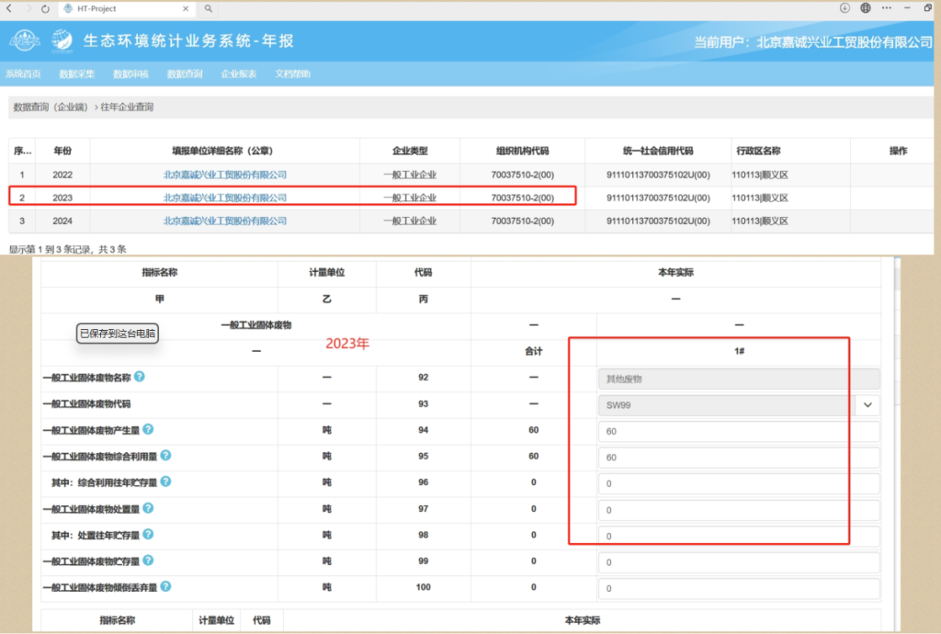Open the 2024 北京嘉诚兴业工贸股份有限公司 record link

point(225,221)
